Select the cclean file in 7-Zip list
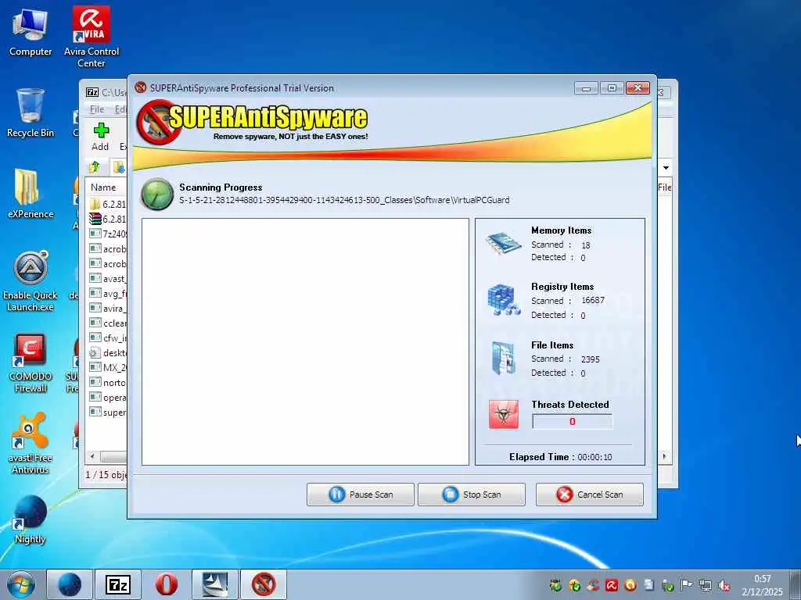Viewport: 801px width, 600px height. (107, 323)
